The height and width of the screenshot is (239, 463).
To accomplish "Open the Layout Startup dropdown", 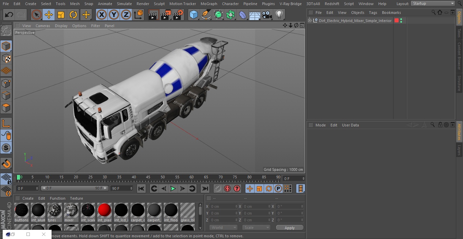I will pos(433,3).
